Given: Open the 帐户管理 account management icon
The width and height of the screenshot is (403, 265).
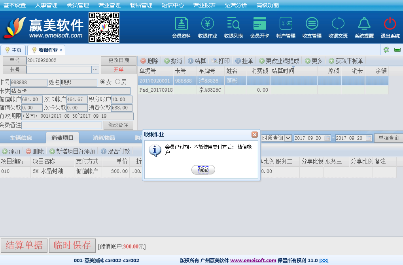Looking at the screenshot, I should [x=286, y=27].
